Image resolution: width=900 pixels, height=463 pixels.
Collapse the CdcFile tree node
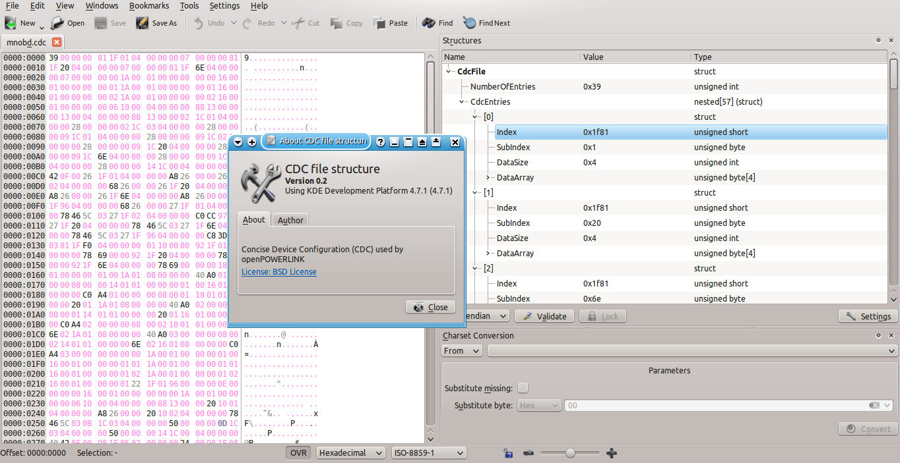pos(449,72)
